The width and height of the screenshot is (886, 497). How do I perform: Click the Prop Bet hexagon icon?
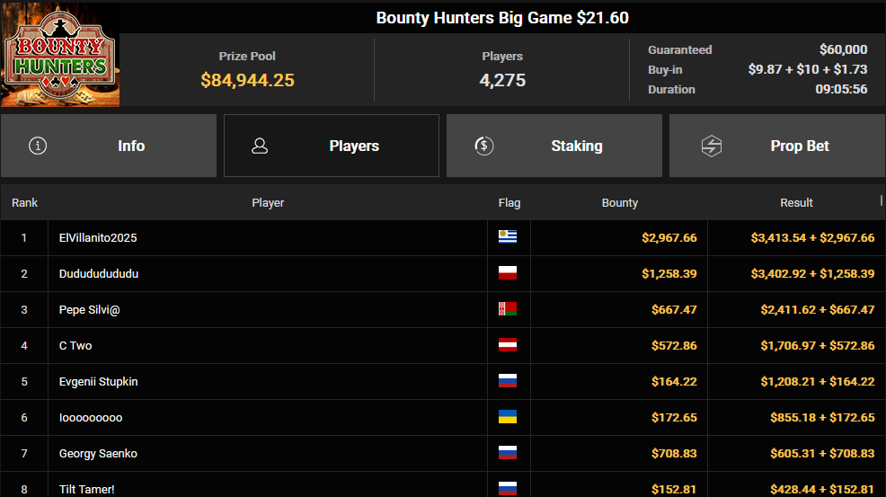tap(712, 146)
